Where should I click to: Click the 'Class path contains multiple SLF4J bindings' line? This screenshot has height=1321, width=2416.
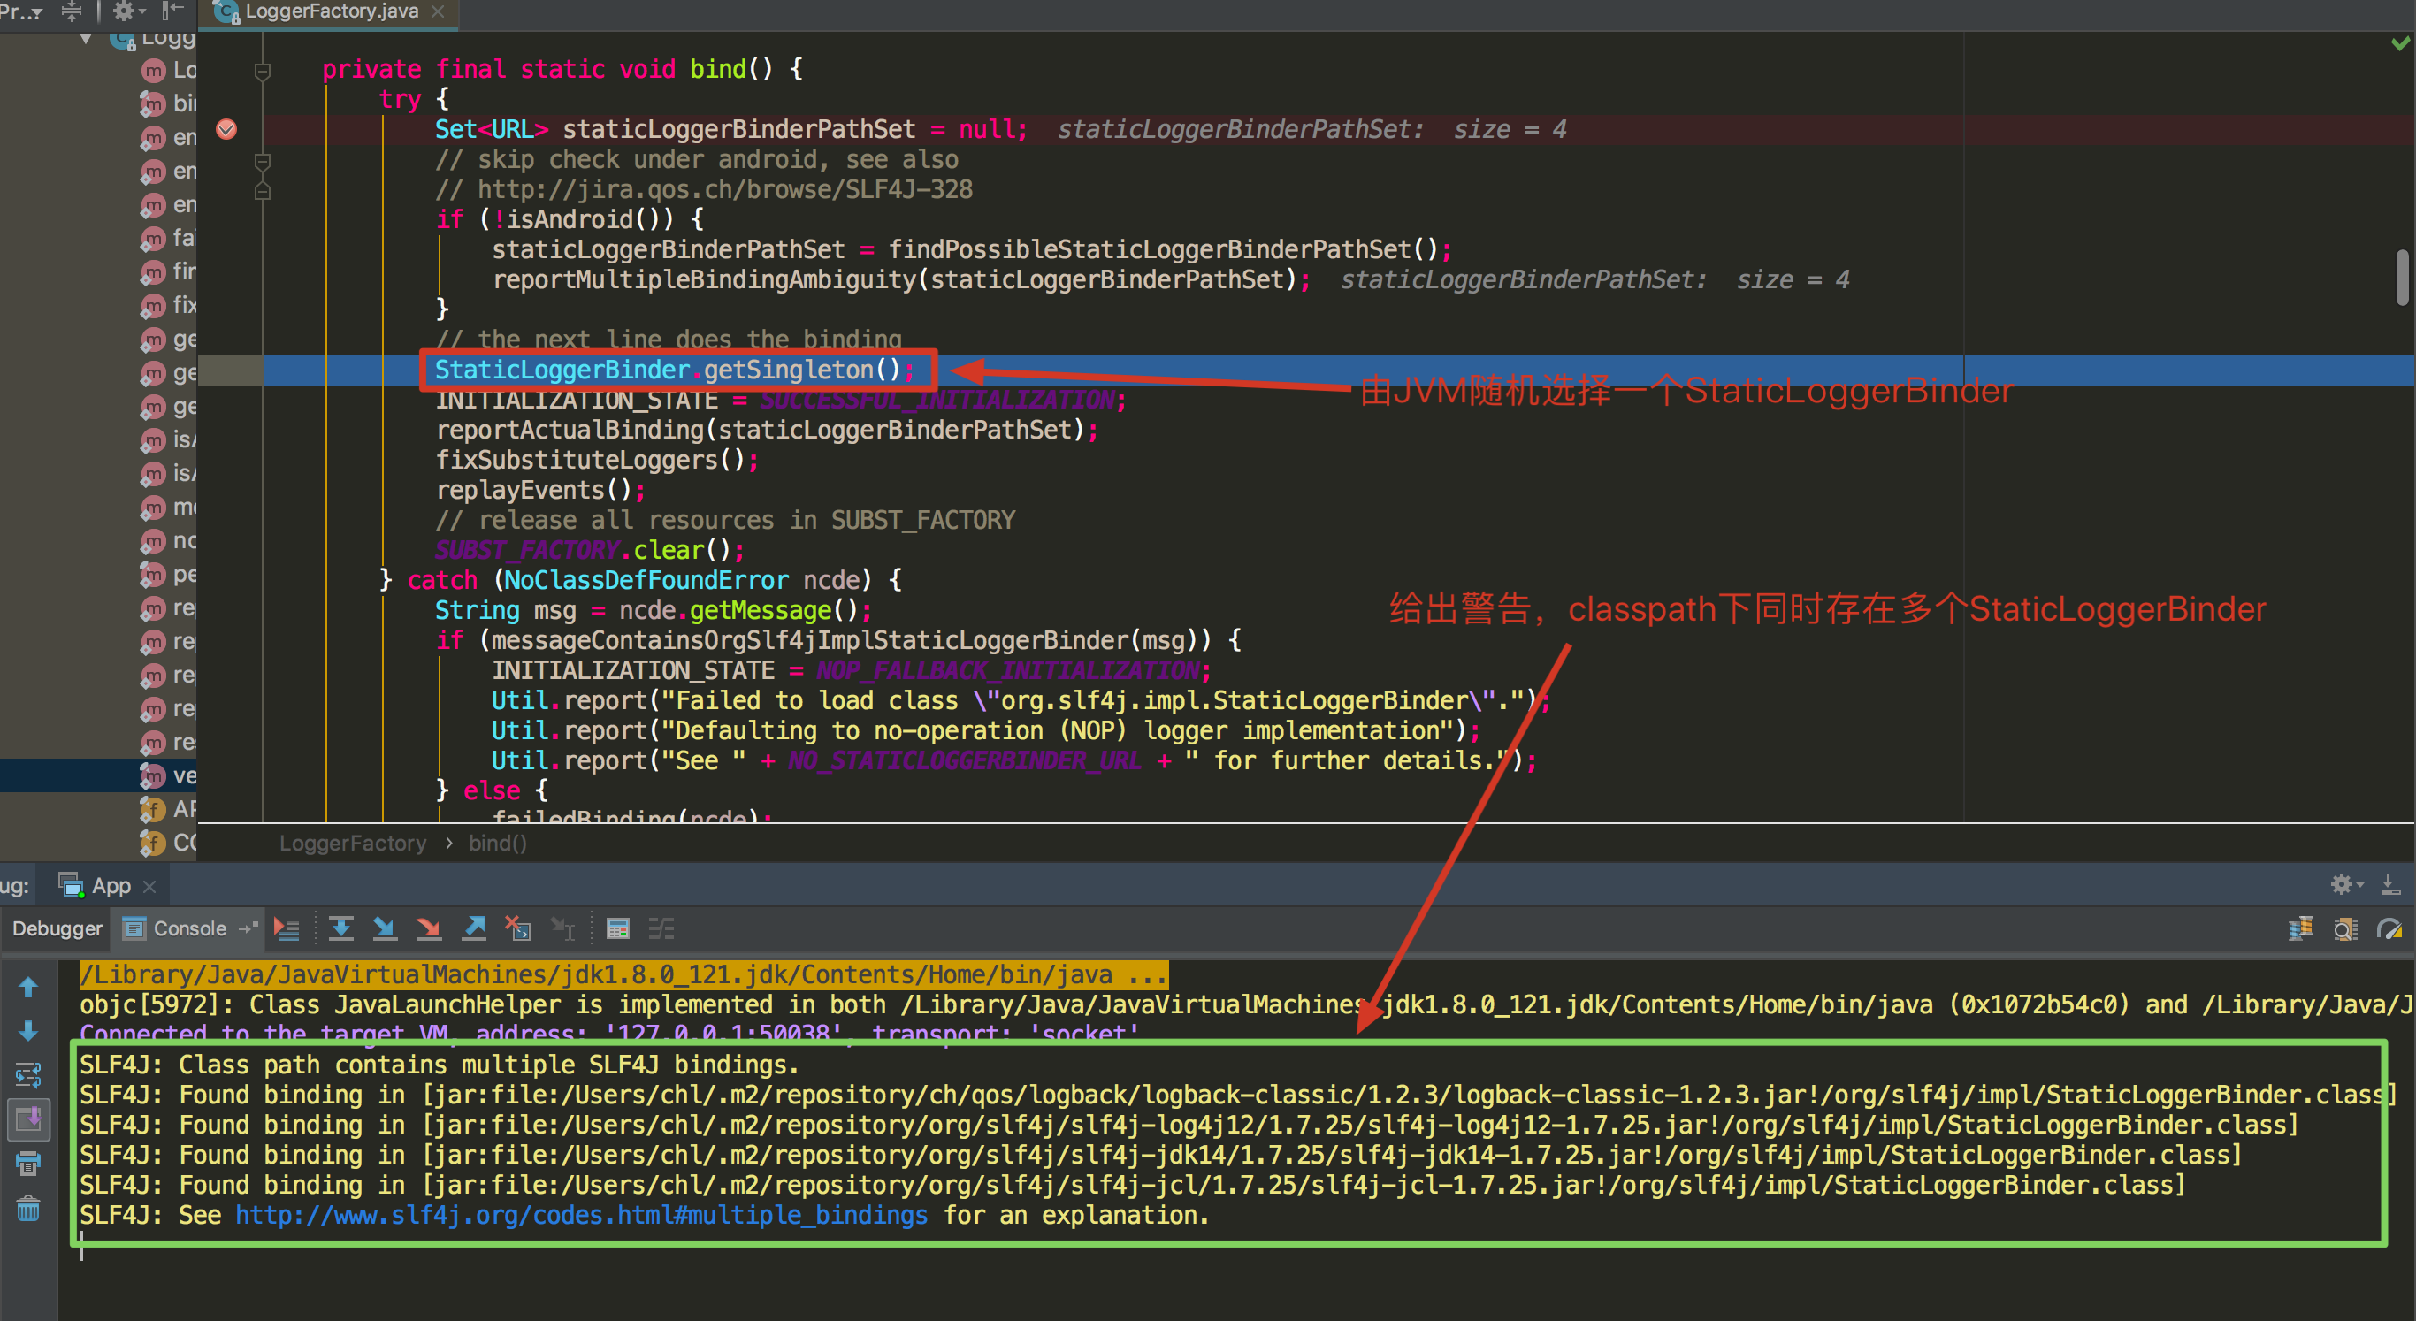click(x=439, y=1065)
